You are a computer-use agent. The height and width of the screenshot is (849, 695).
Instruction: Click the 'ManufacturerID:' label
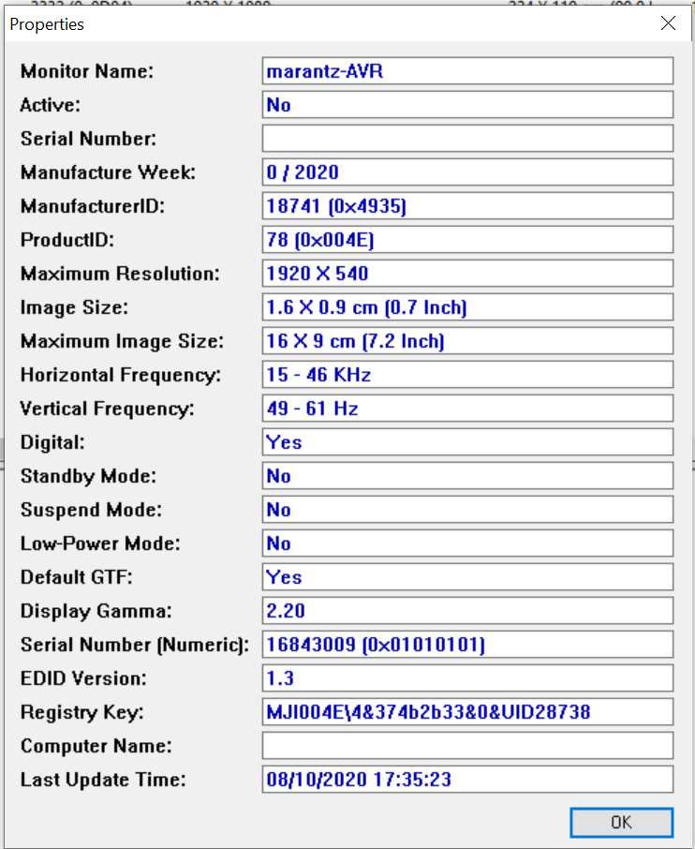tap(93, 206)
